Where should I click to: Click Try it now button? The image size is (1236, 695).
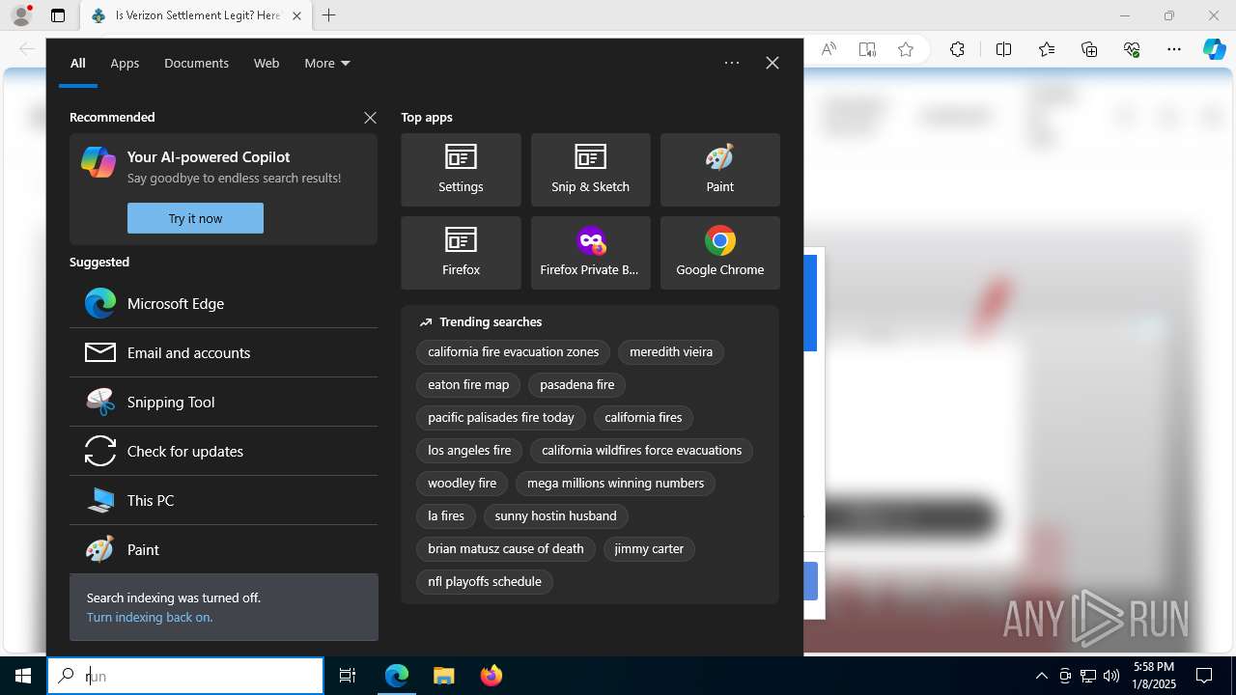pyautogui.click(x=195, y=218)
